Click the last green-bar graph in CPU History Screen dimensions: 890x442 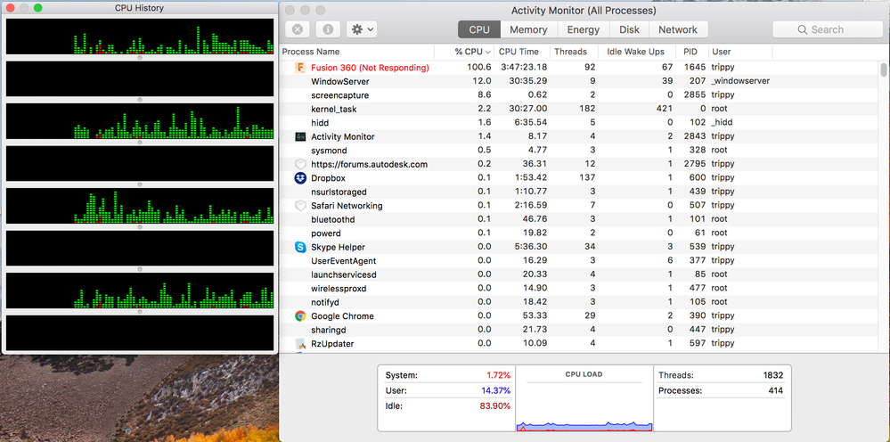140,291
